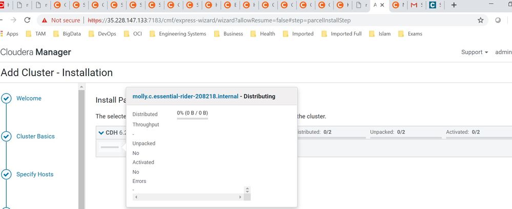Open the Islam bookmark folder
Image resolution: width=512 pixels, height=209 pixels.
click(380, 34)
